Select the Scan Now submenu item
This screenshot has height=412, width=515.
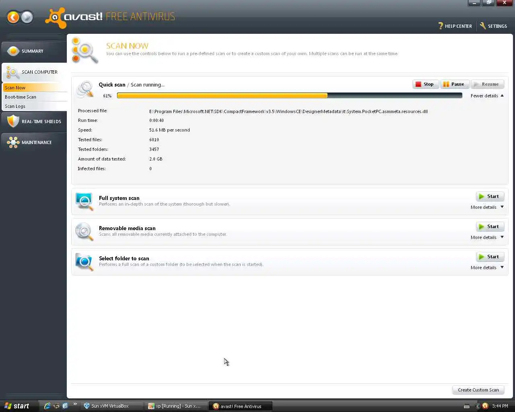(35, 88)
